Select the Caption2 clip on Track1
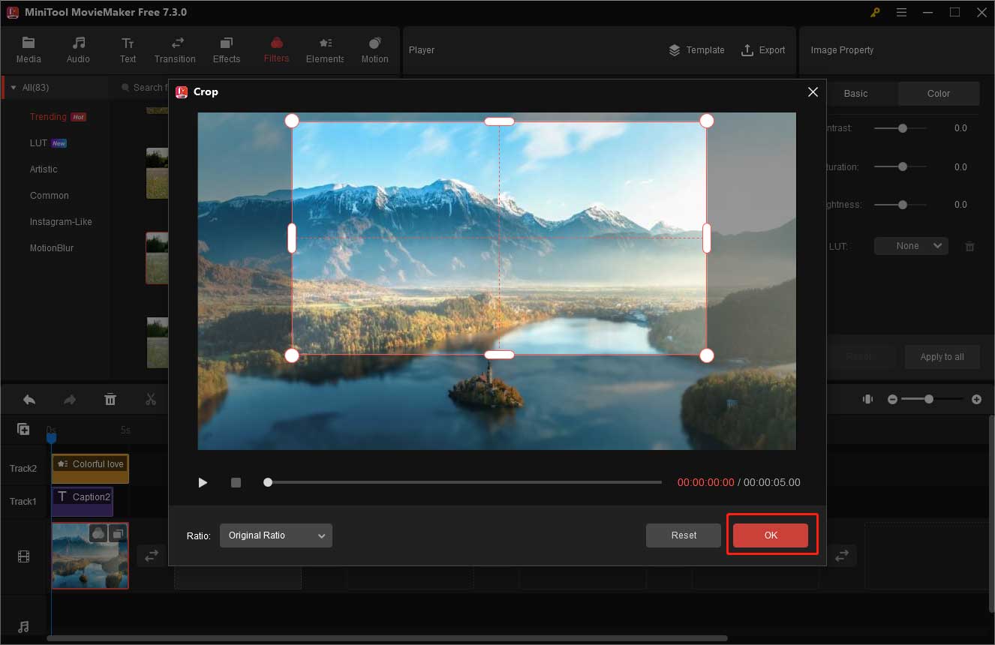 83,502
